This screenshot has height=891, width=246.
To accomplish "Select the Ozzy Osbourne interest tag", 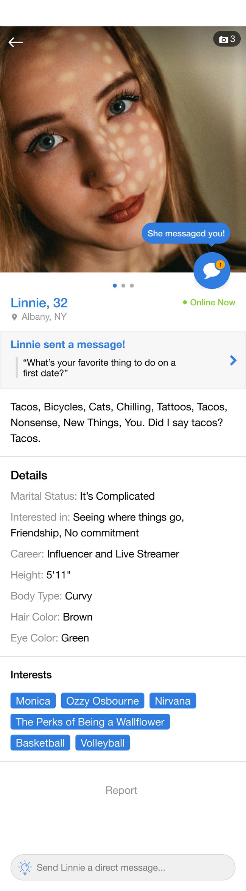I will click(x=103, y=700).
